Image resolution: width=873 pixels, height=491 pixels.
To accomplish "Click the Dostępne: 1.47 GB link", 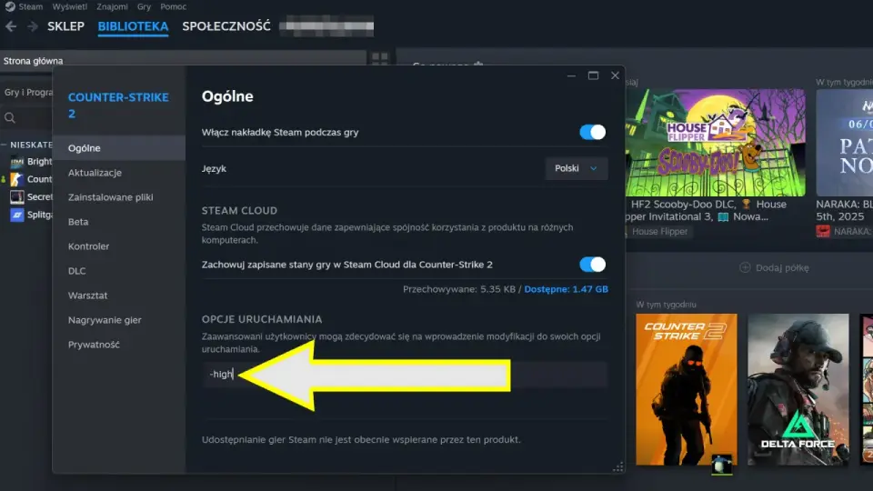I will (x=567, y=289).
